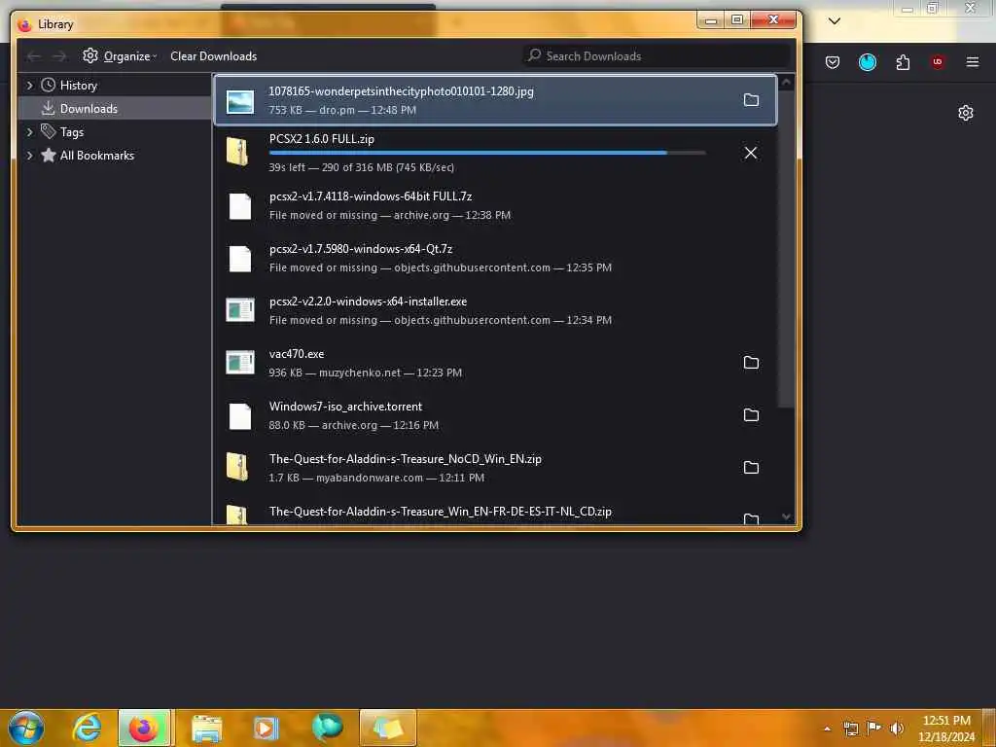Click the Organize gear icon
The image size is (996, 747).
[90, 55]
